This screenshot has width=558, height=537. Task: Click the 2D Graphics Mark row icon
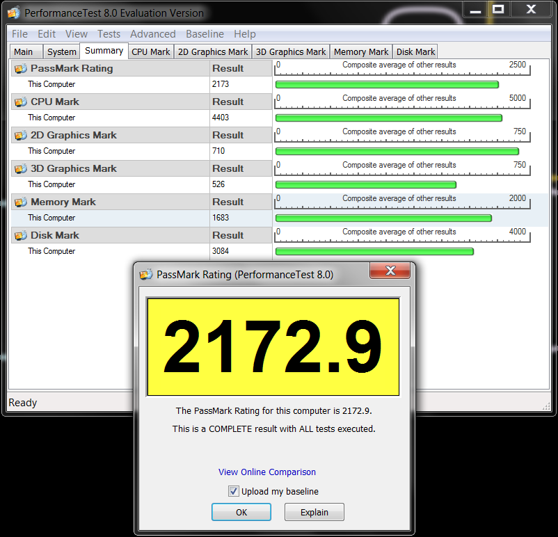click(x=21, y=135)
